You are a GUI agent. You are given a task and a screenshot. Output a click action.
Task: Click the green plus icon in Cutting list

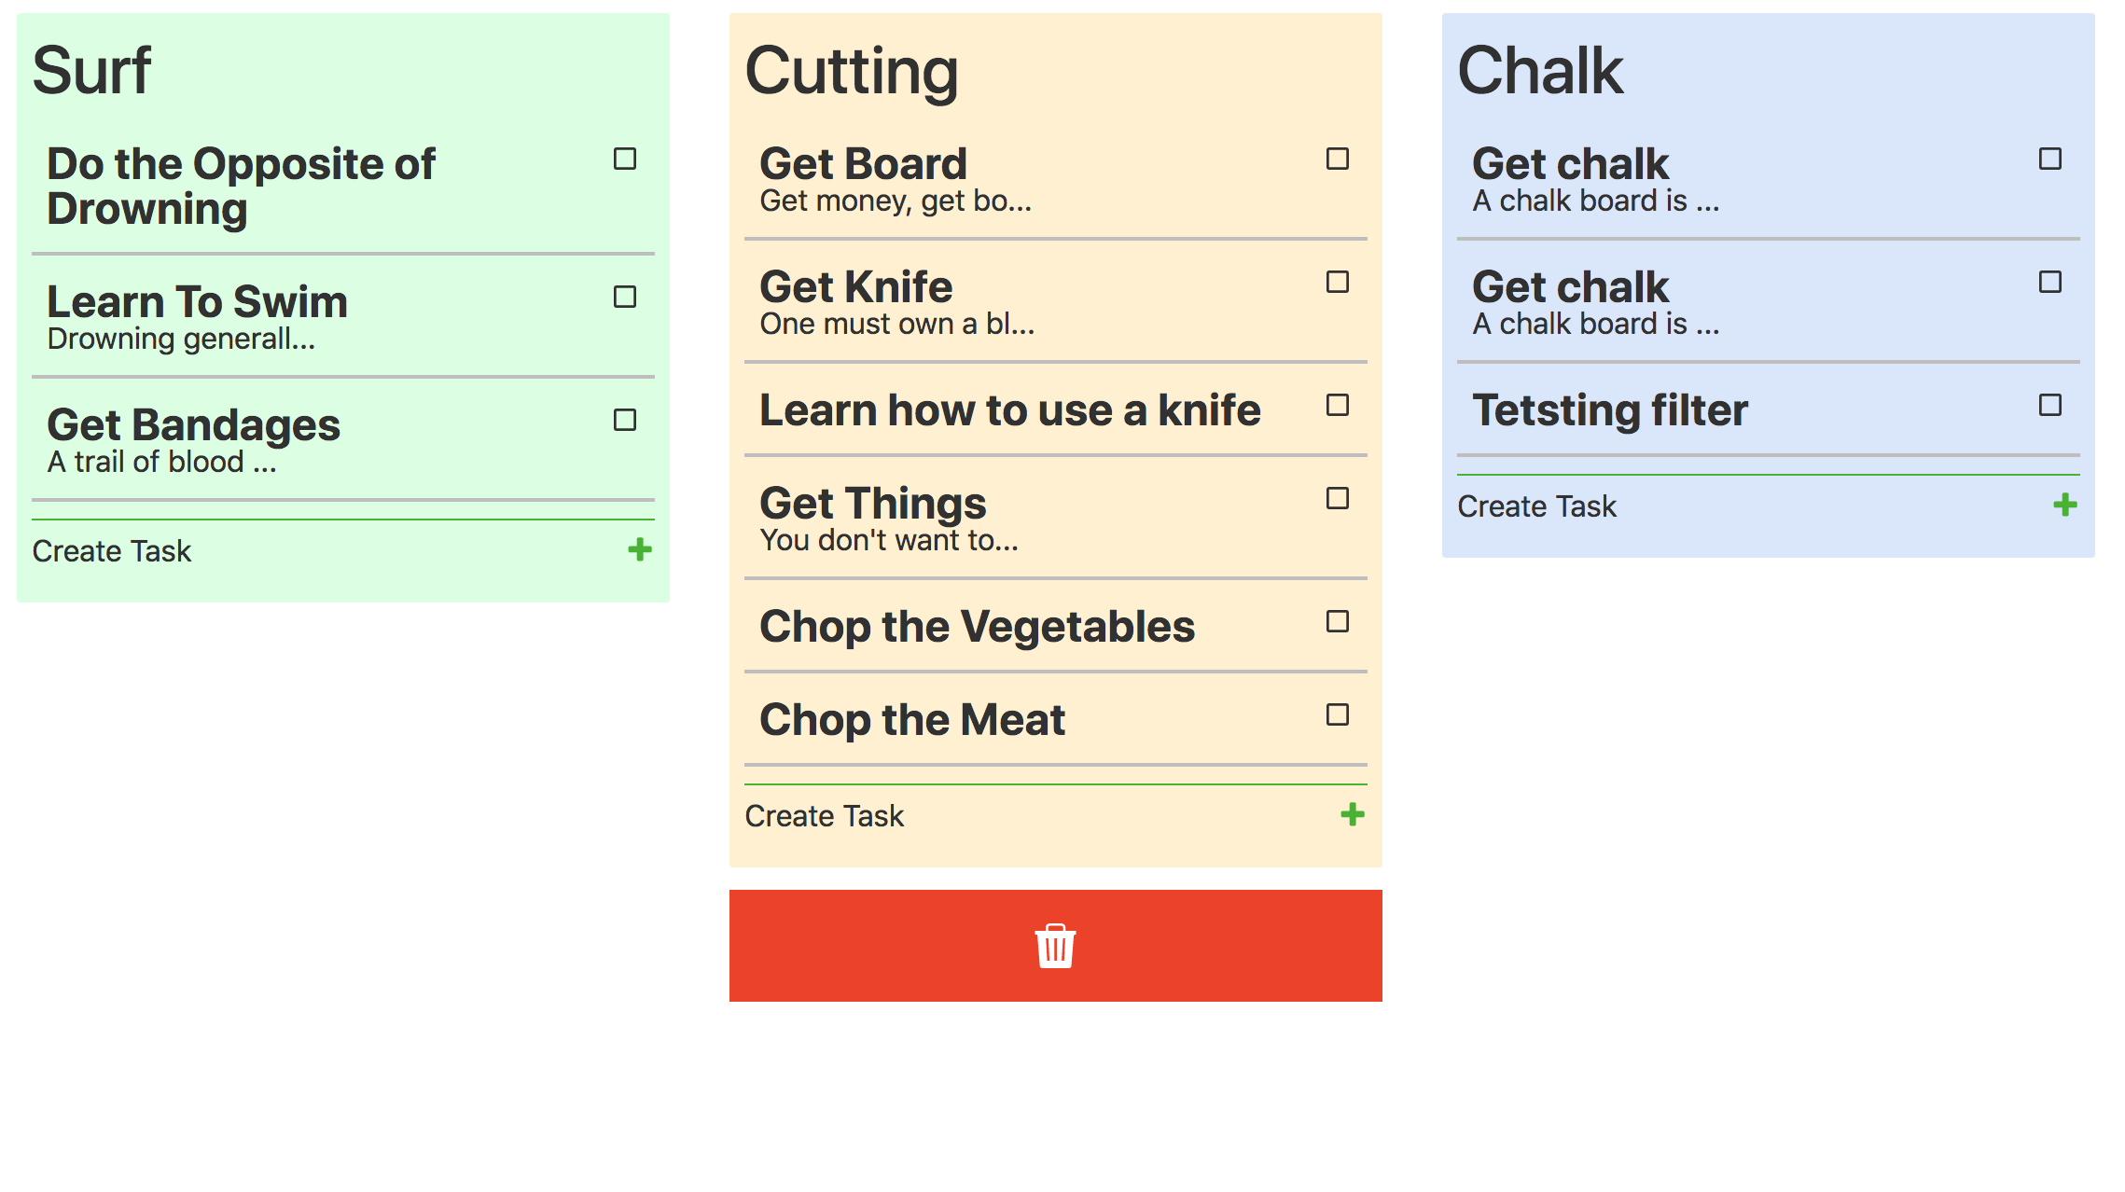(x=1353, y=815)
